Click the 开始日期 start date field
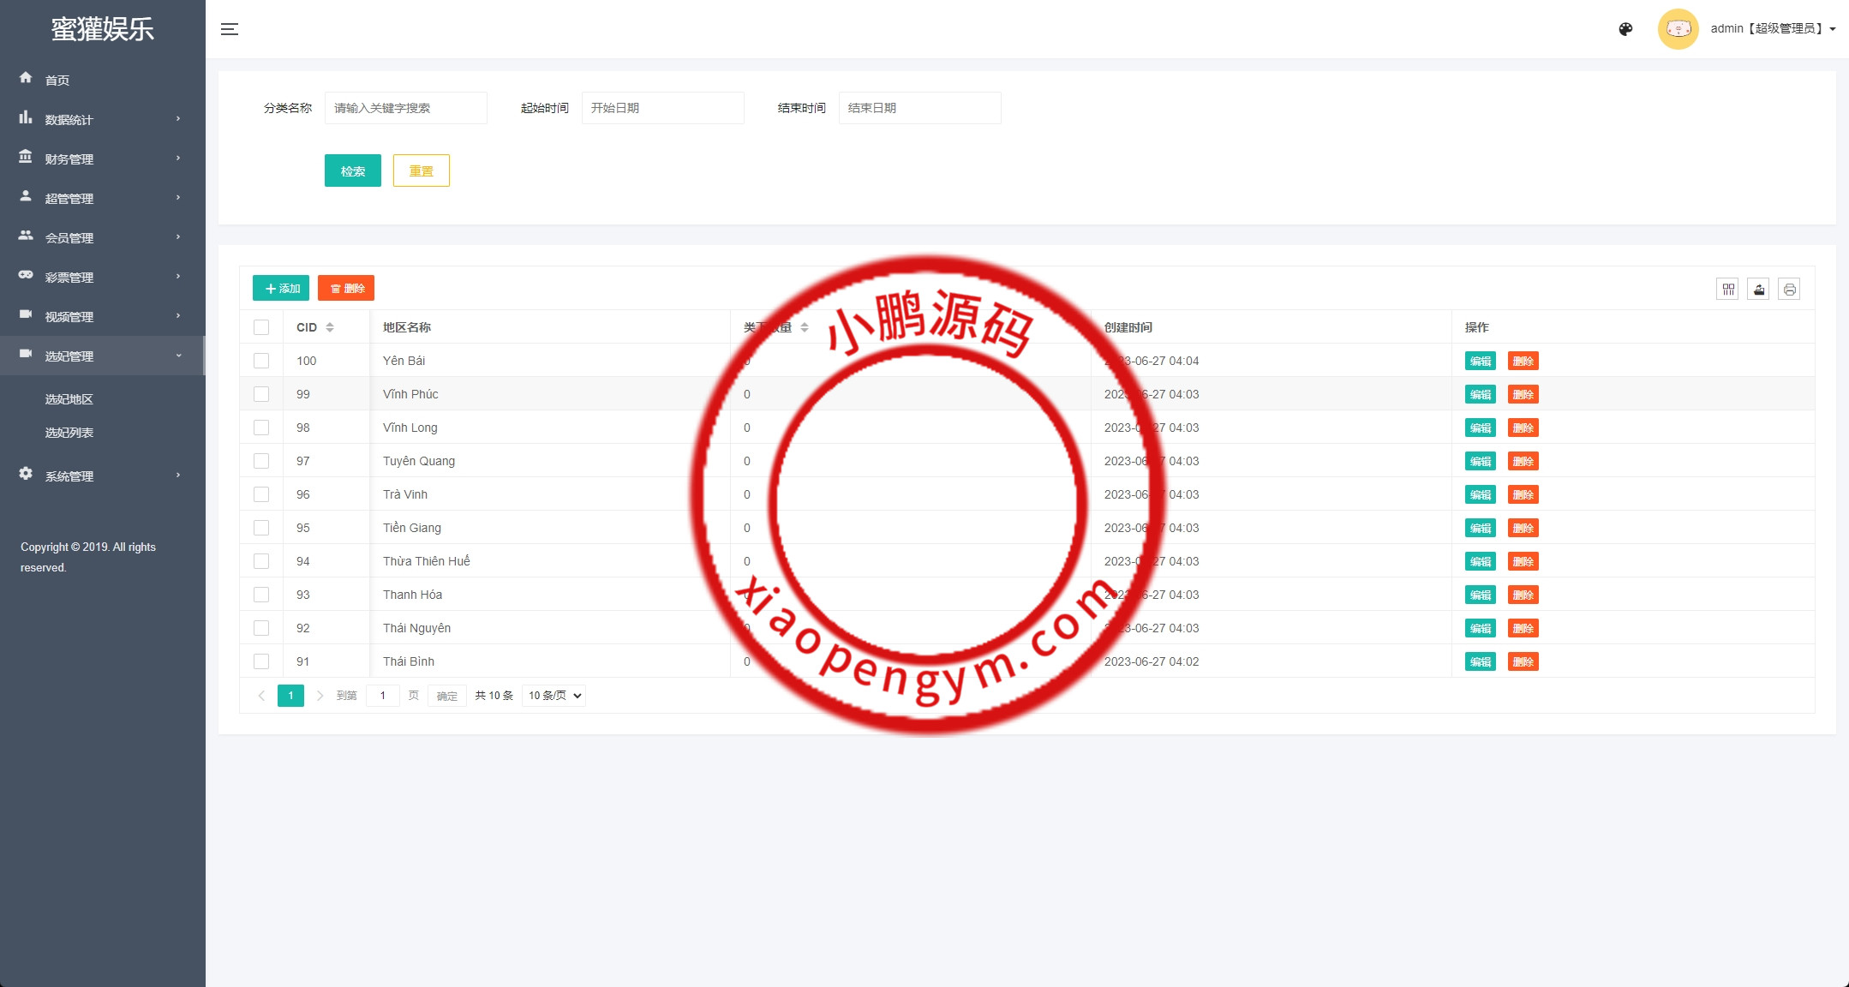This screenshot has height=987, width=1849. 662,108
